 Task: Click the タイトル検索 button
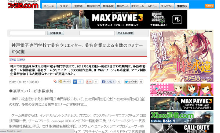pos(125,33)
